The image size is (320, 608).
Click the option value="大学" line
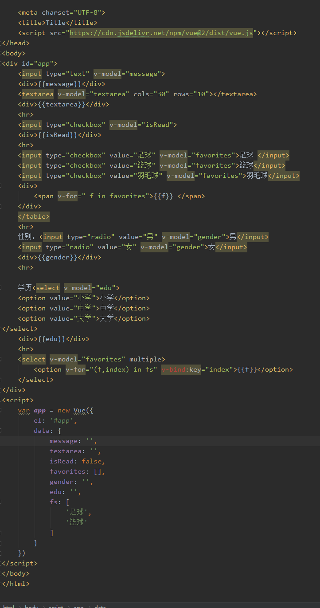84,318
